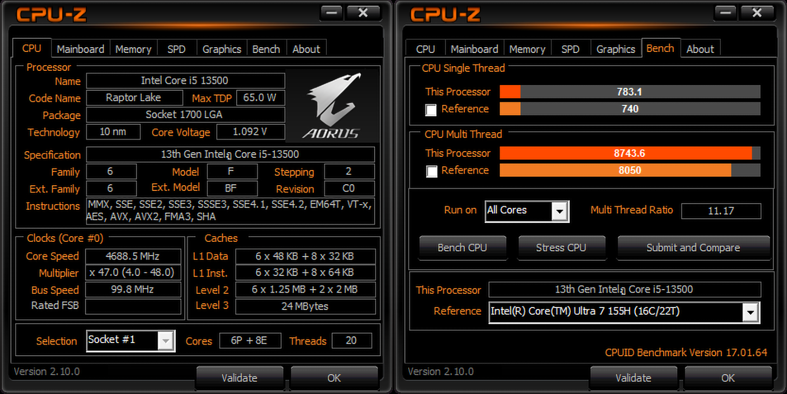The image size is (787, 394).
Task: Click the L1 Data value 6 x 48 KB
Action: (x=305, y=256)
